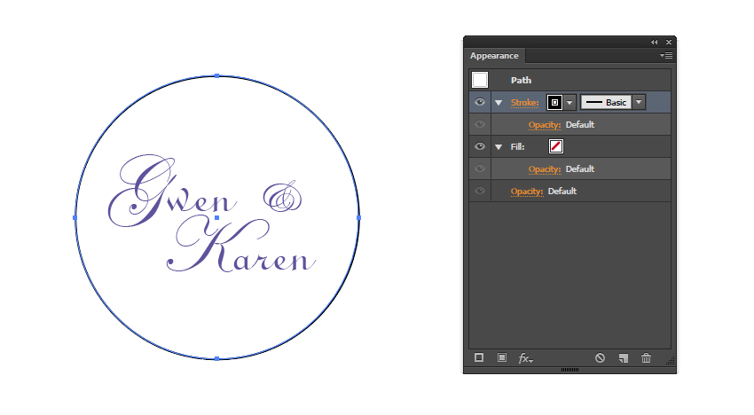Image resolution: width=754 pixels, height=415 pixels.
Task: Open the Basic brush definition dropdown arrow
Action: (x=639, y=103)
